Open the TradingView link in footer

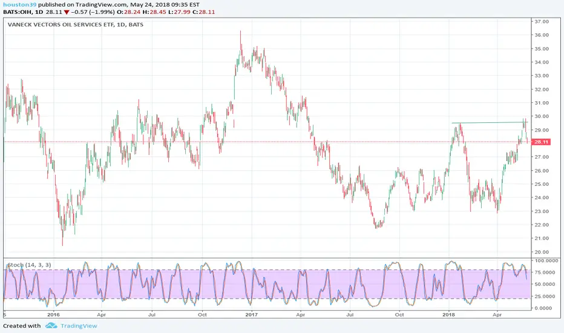pos(79,326)
